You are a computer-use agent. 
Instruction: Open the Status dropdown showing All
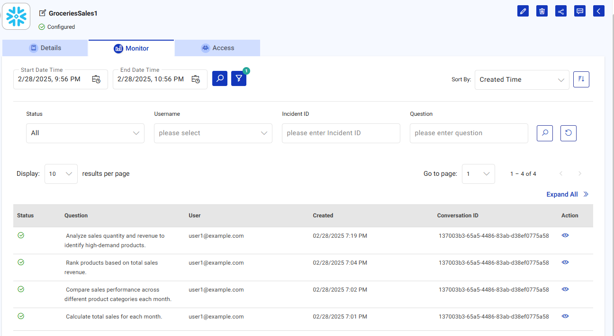[85, 133]
